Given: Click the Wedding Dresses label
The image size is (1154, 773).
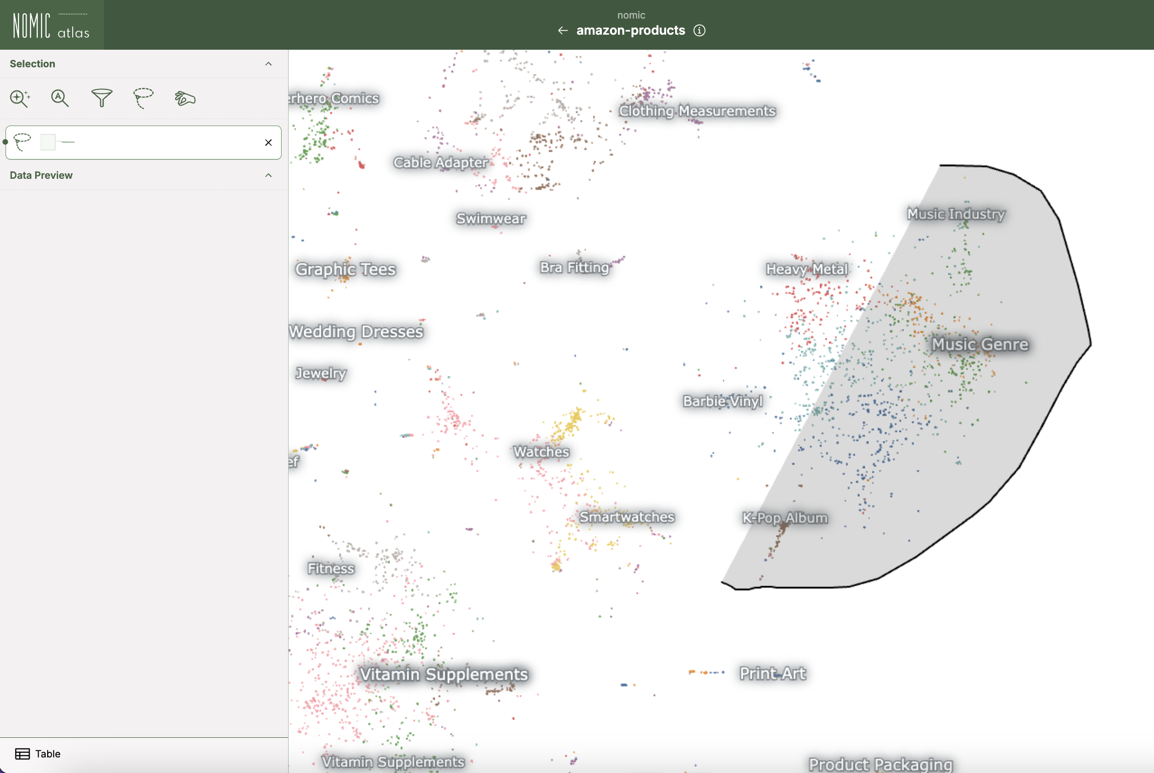Looking at the screenshot, I should [356, 332].
